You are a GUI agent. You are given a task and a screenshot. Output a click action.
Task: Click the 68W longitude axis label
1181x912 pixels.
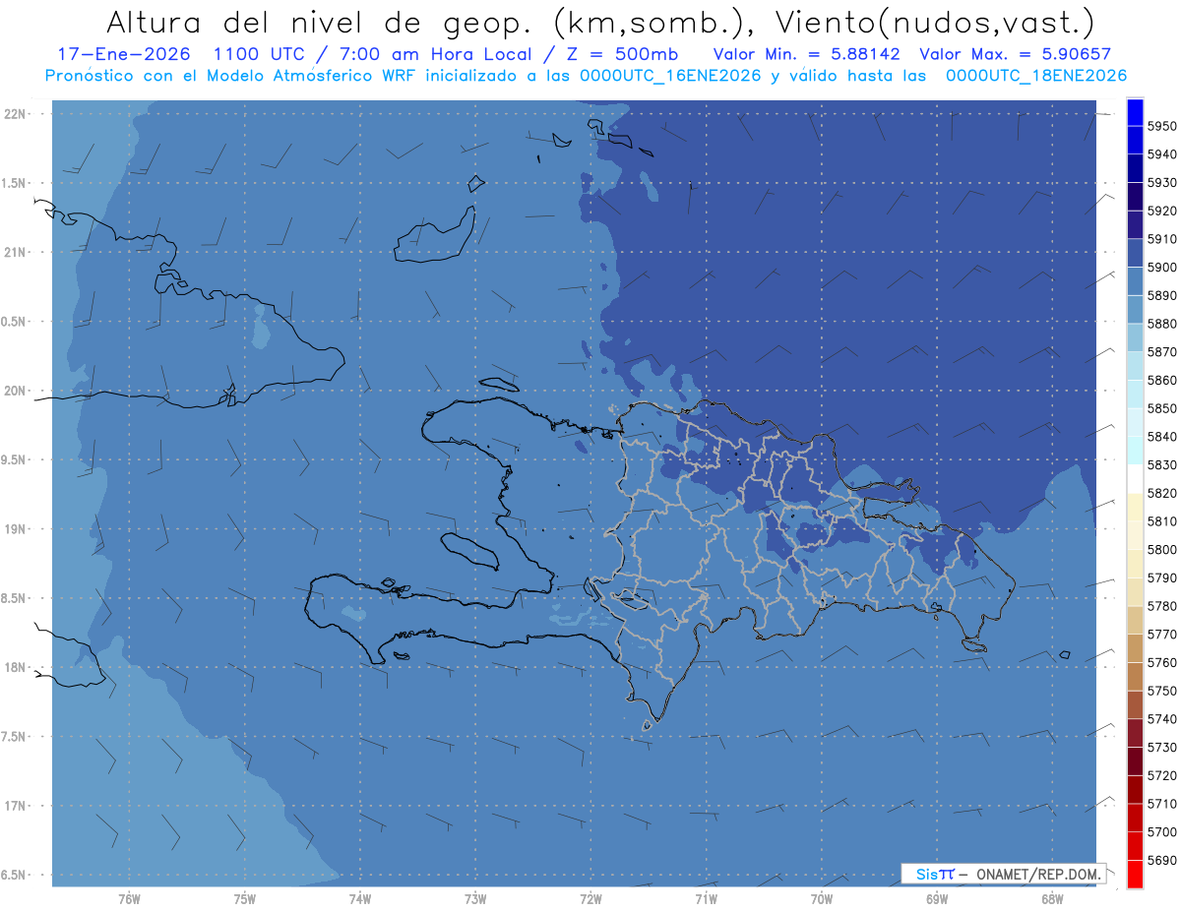[1052, 898]
